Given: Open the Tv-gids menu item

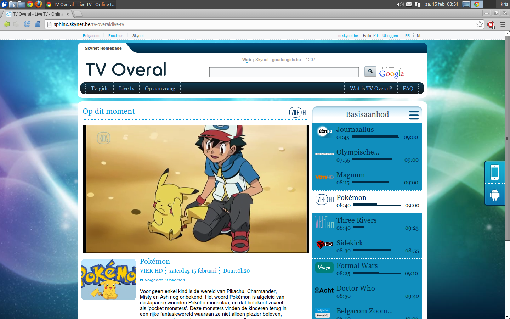Looking at the screenshot, I should coord(100,88).
